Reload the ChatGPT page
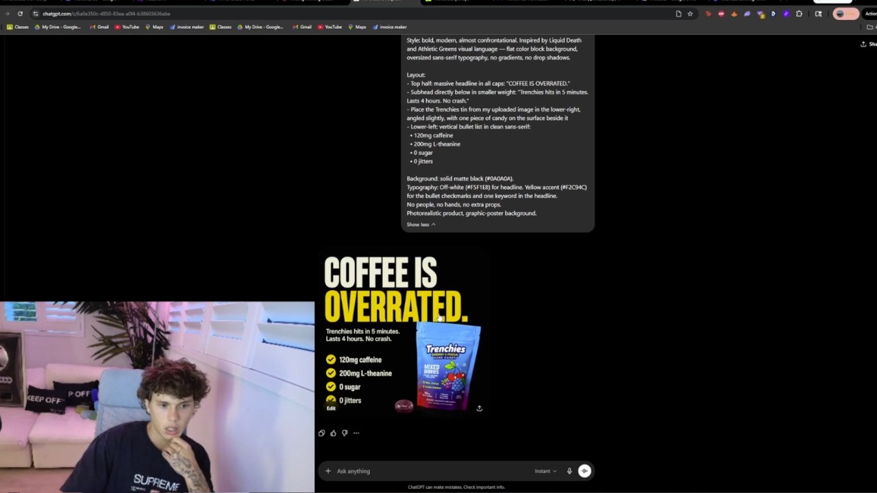Screen dimensions: 877x493 [x=20, y=14]
